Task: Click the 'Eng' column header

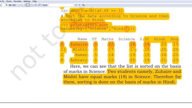Action: (x=174, y=39)
